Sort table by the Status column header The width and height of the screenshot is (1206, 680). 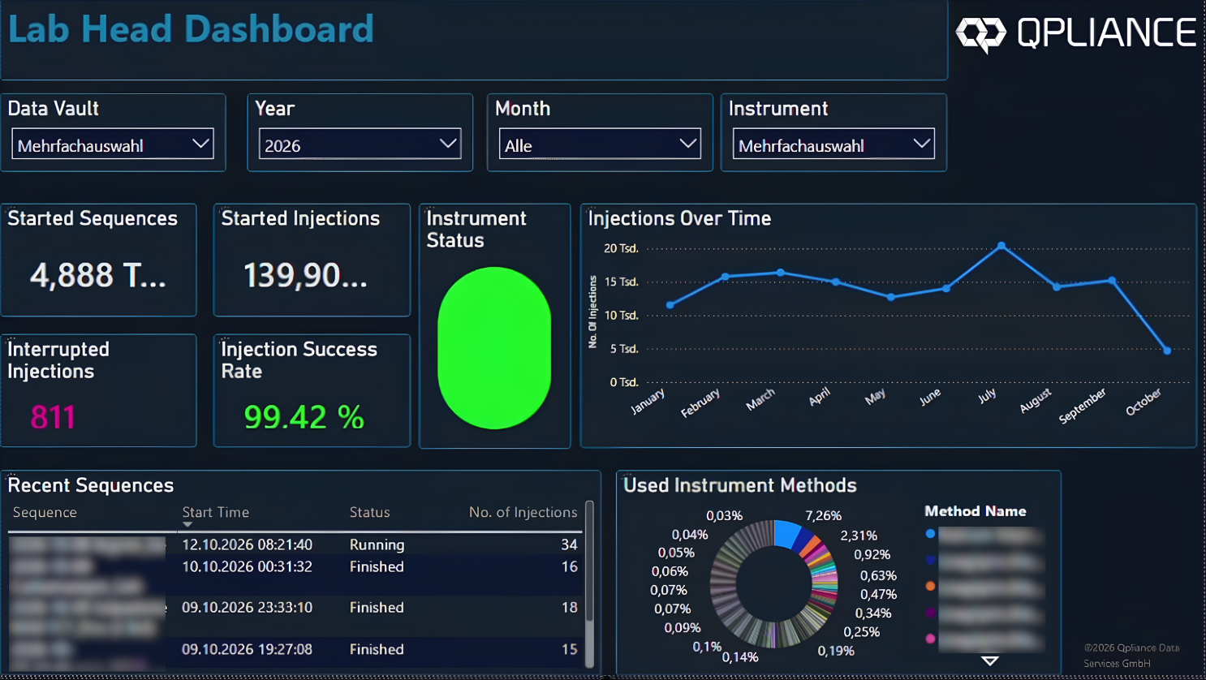[369, 512]
